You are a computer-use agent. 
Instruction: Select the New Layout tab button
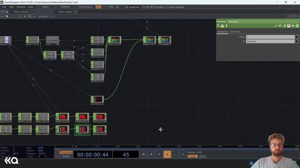tap(66, 12)
